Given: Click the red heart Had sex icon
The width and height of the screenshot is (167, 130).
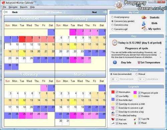Looking at the screenshot, I should coord(113,119).
